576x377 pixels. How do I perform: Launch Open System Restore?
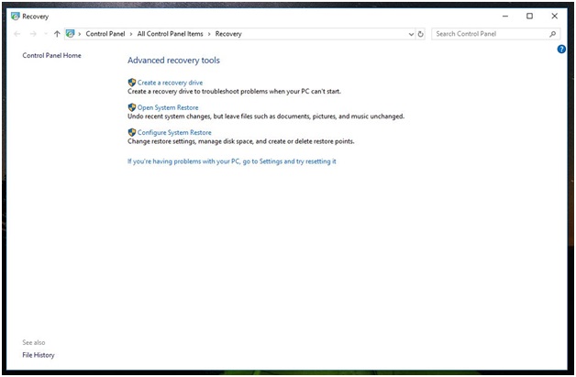[x=168, y=107]
